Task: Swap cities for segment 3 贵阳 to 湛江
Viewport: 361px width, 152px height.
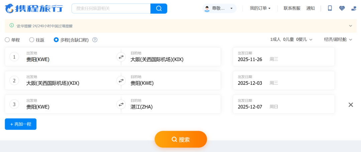Action: click(121, 104)
